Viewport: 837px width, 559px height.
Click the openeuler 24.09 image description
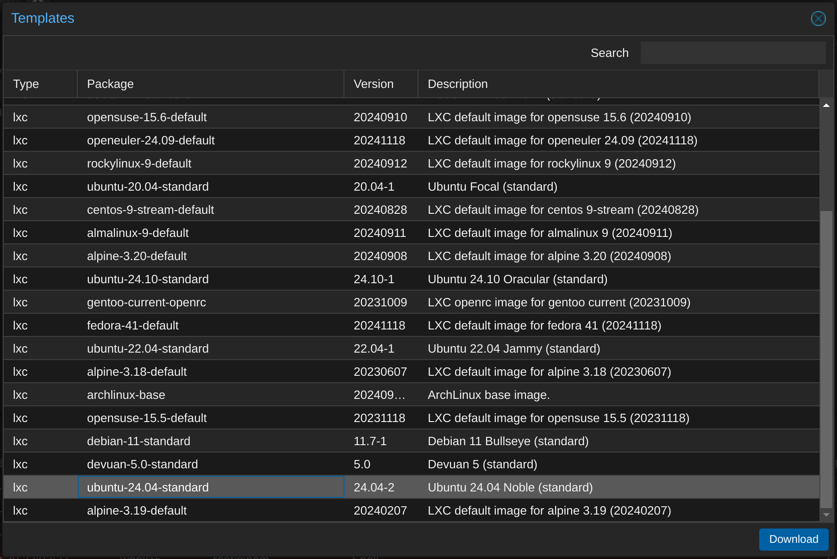click(562, 140)
